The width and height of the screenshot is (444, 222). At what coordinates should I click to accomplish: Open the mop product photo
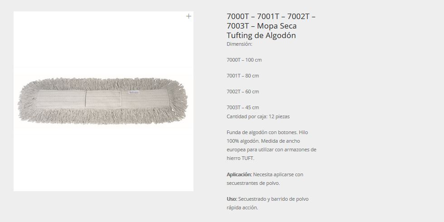103,101
